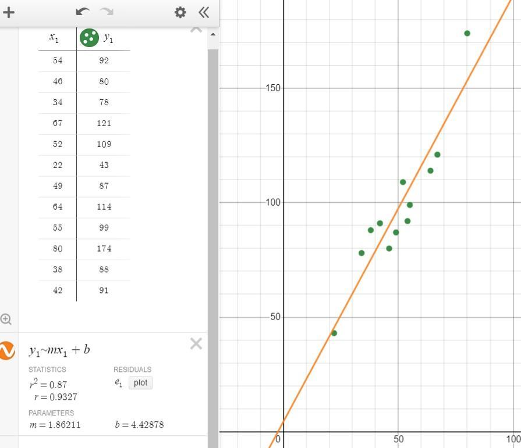Click the r = 0.9327 value

(55, 397)
